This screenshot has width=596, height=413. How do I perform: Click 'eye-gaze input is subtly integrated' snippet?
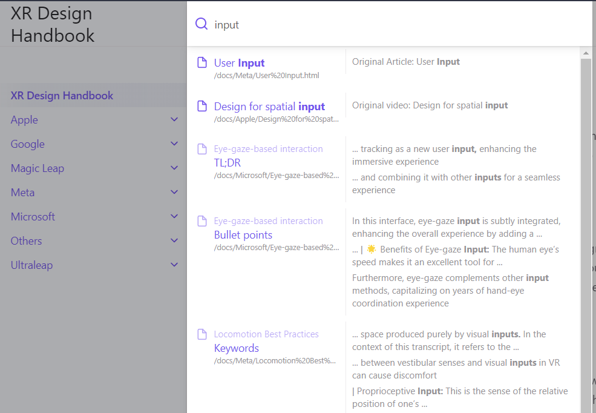coord(456,228)
